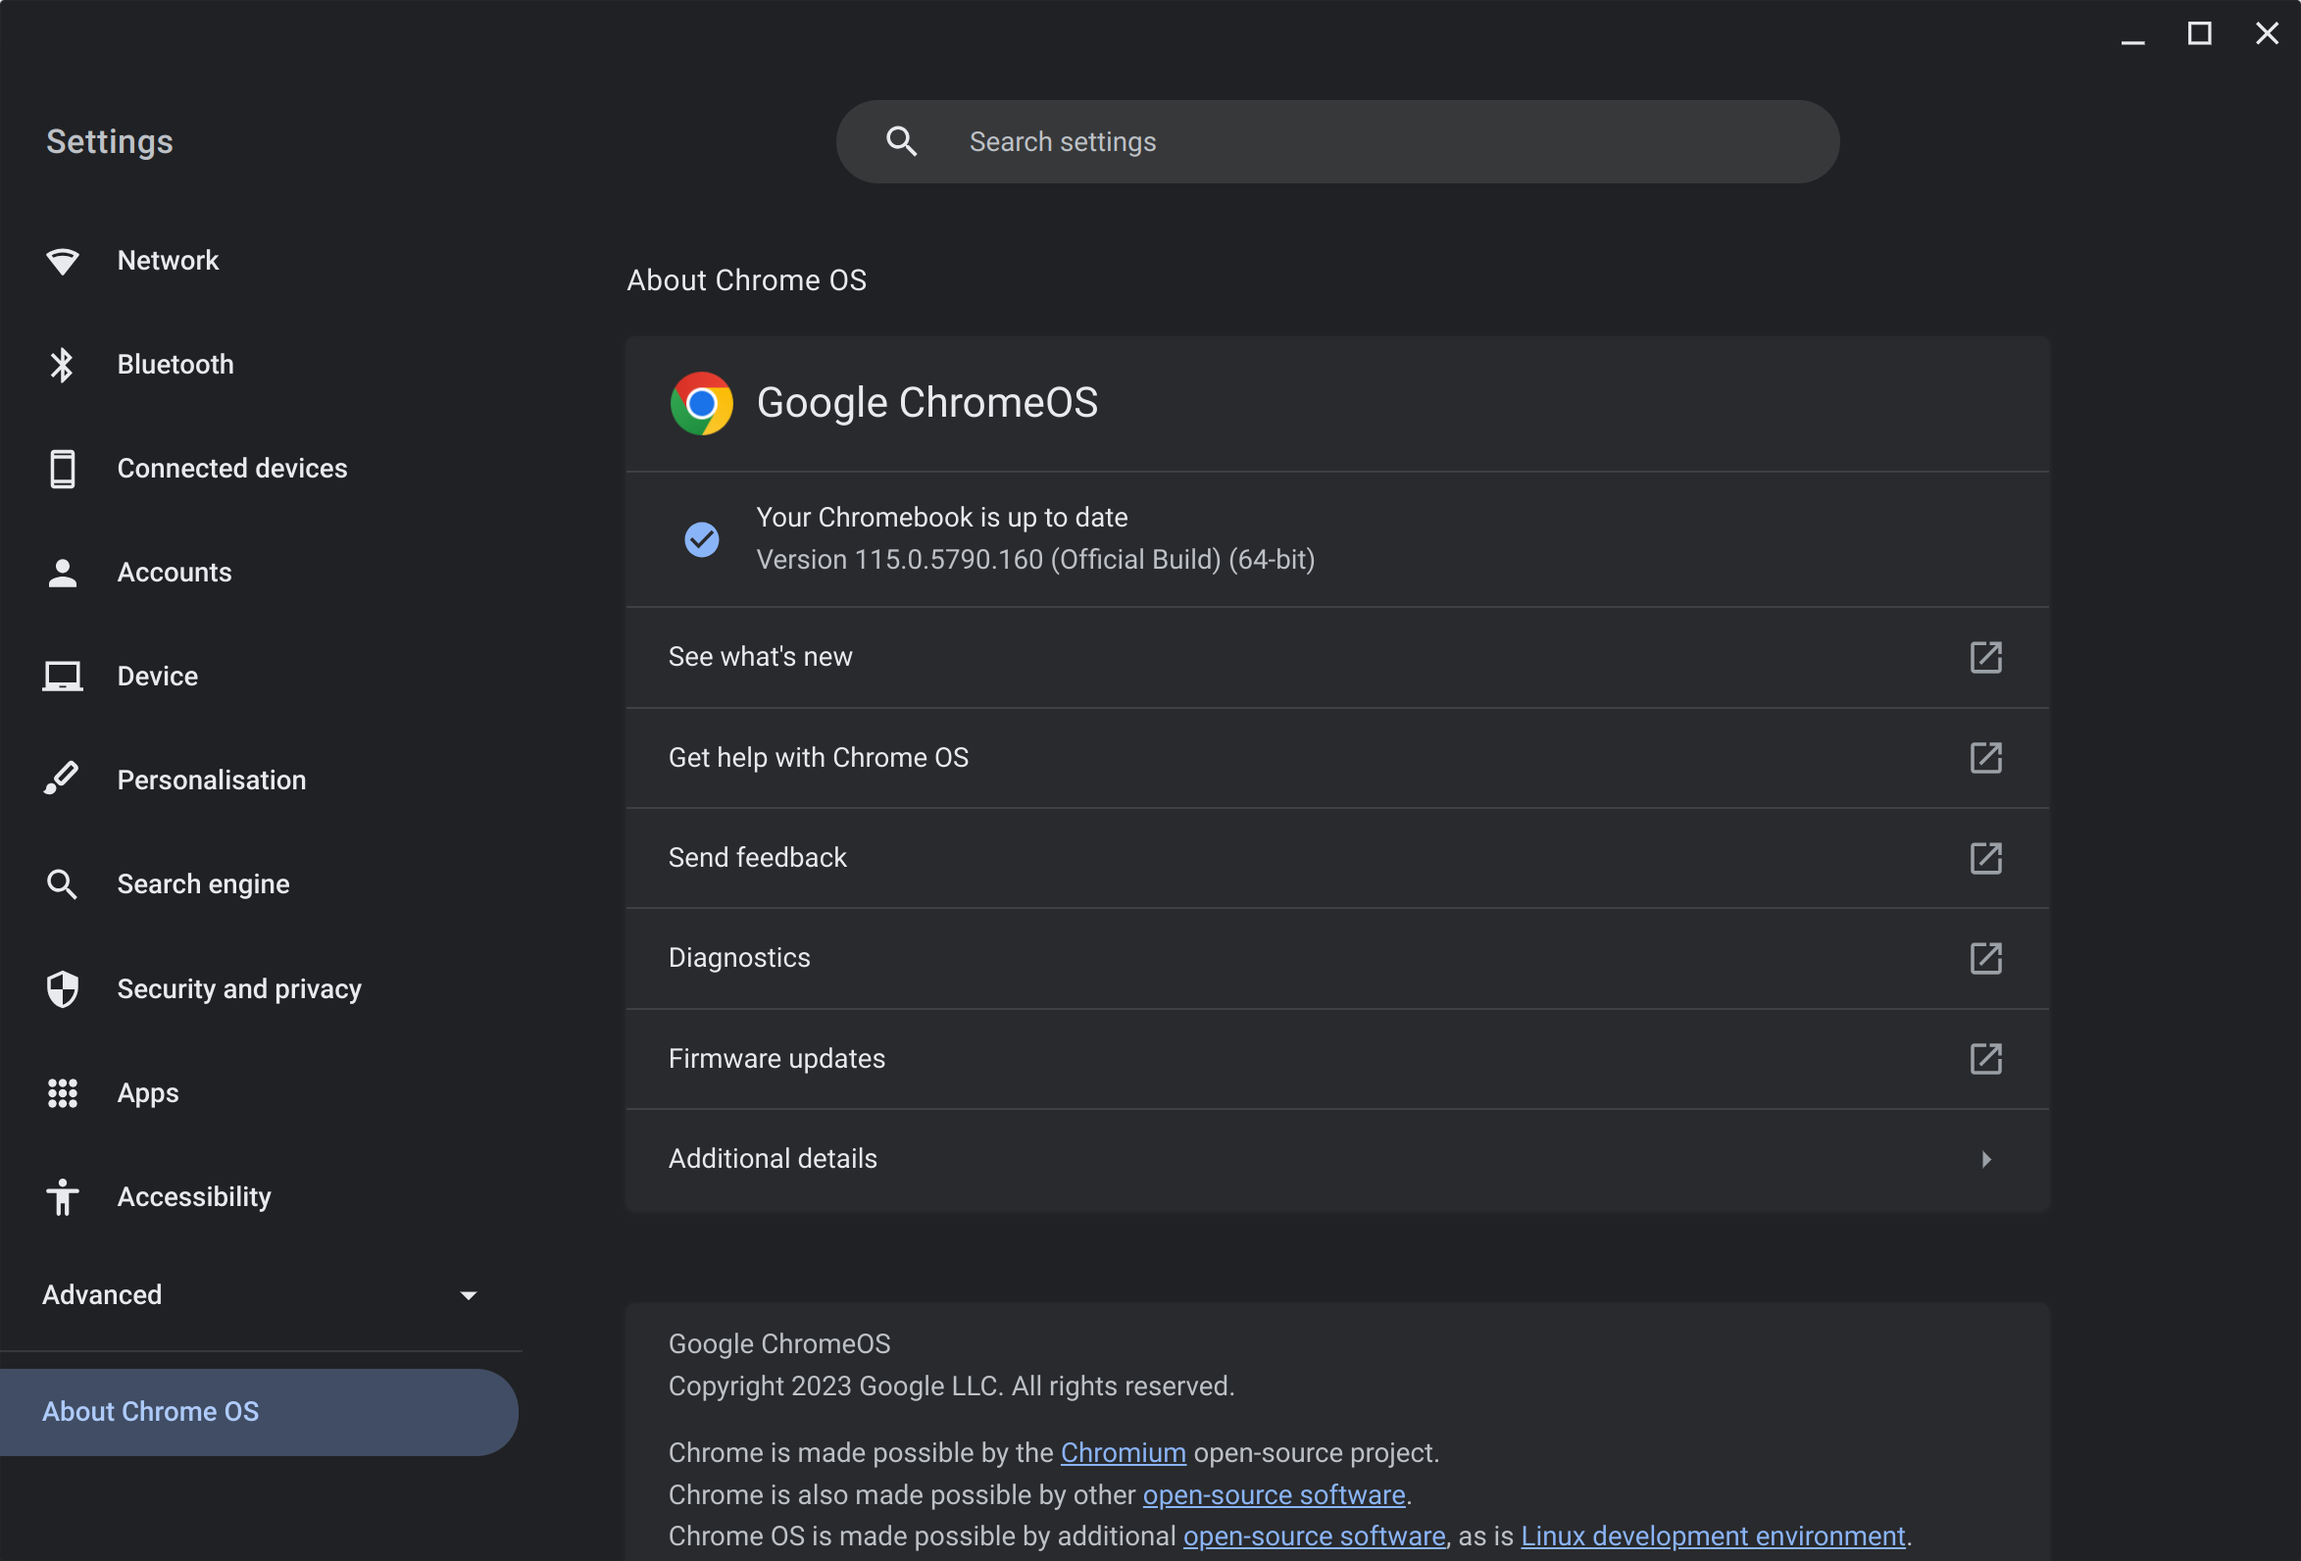Open Linux development environment link

tap(1712, 1536)
